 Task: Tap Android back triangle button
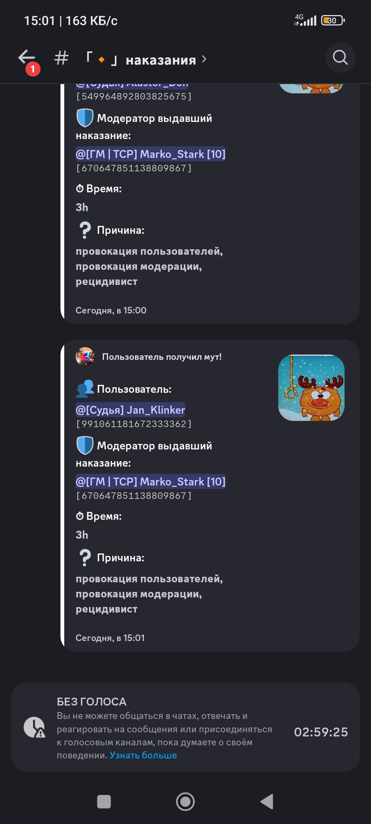coord(267,802)
